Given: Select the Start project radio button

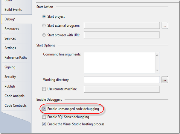Looking at the screenshot, I should point(45,16).
